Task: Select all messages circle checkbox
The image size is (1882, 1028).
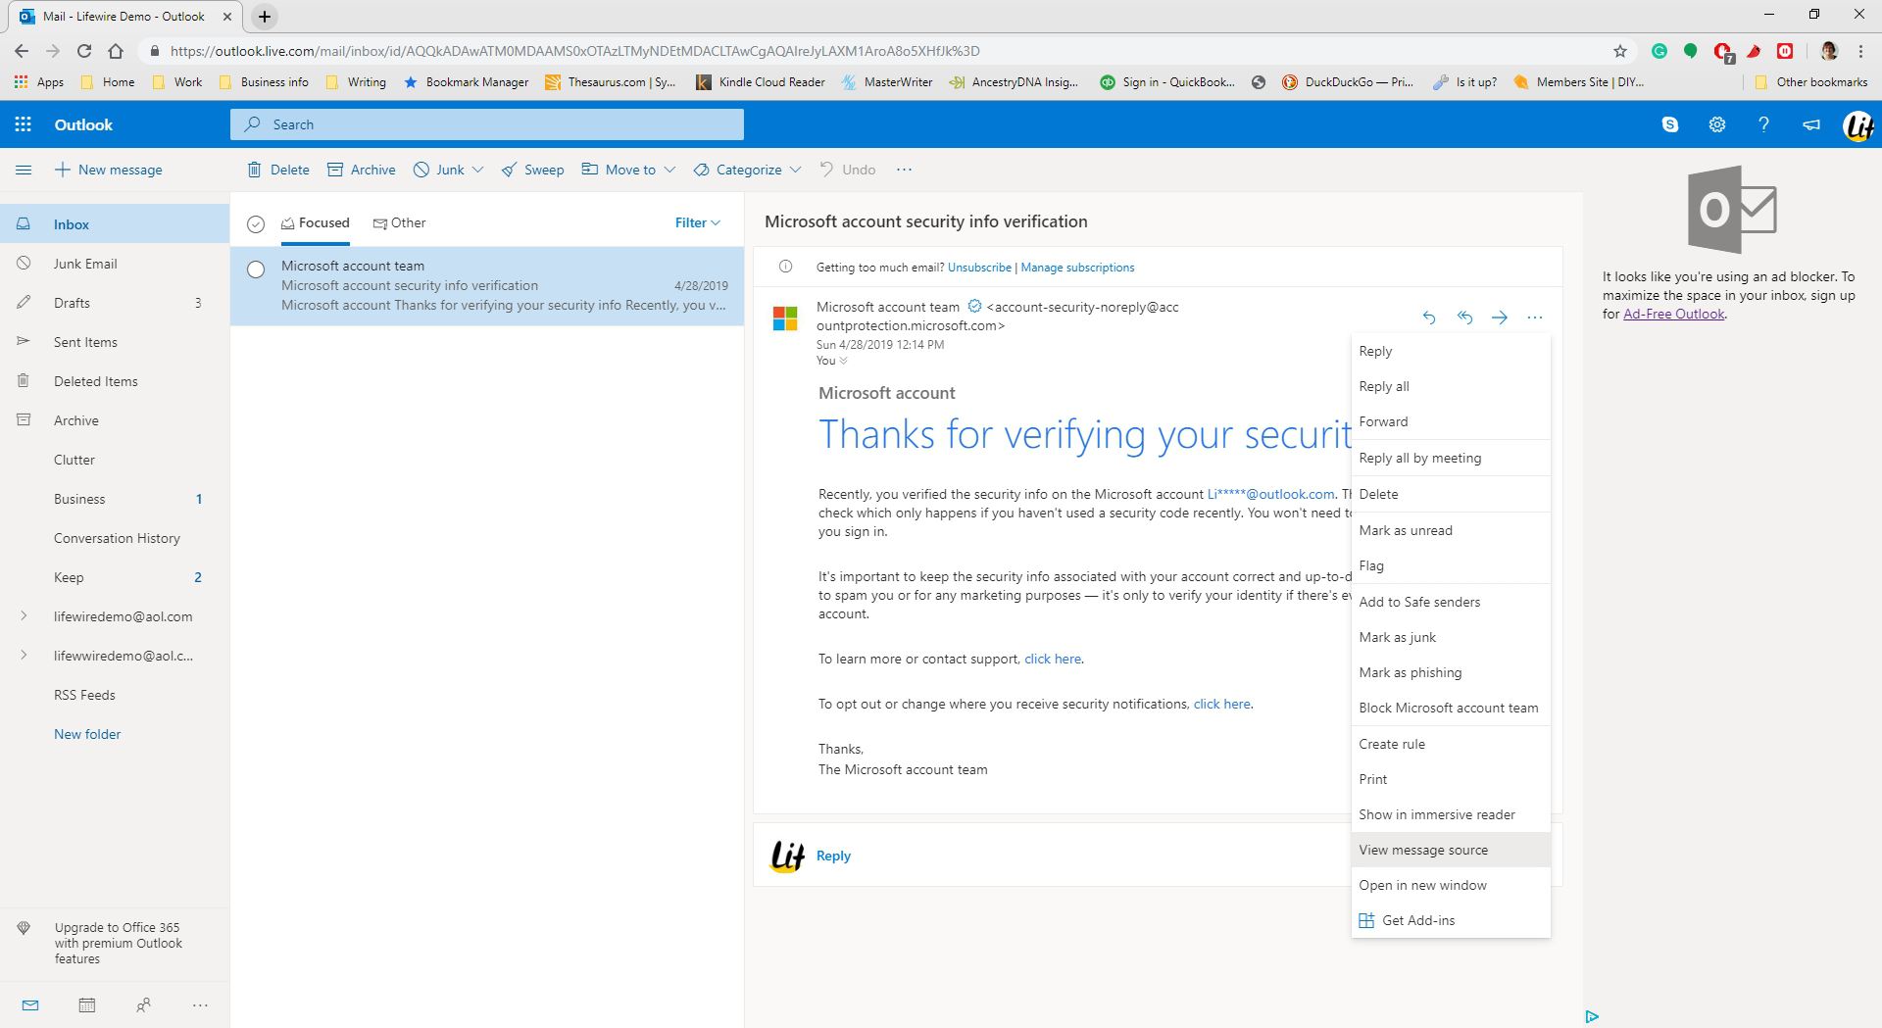Action: coord(256,224)
